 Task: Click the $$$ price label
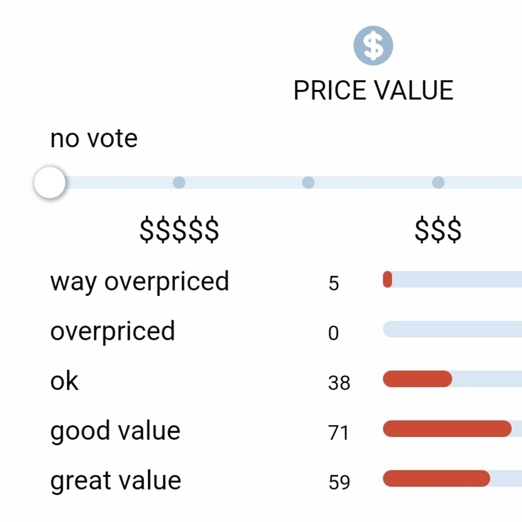pos(438,230)
